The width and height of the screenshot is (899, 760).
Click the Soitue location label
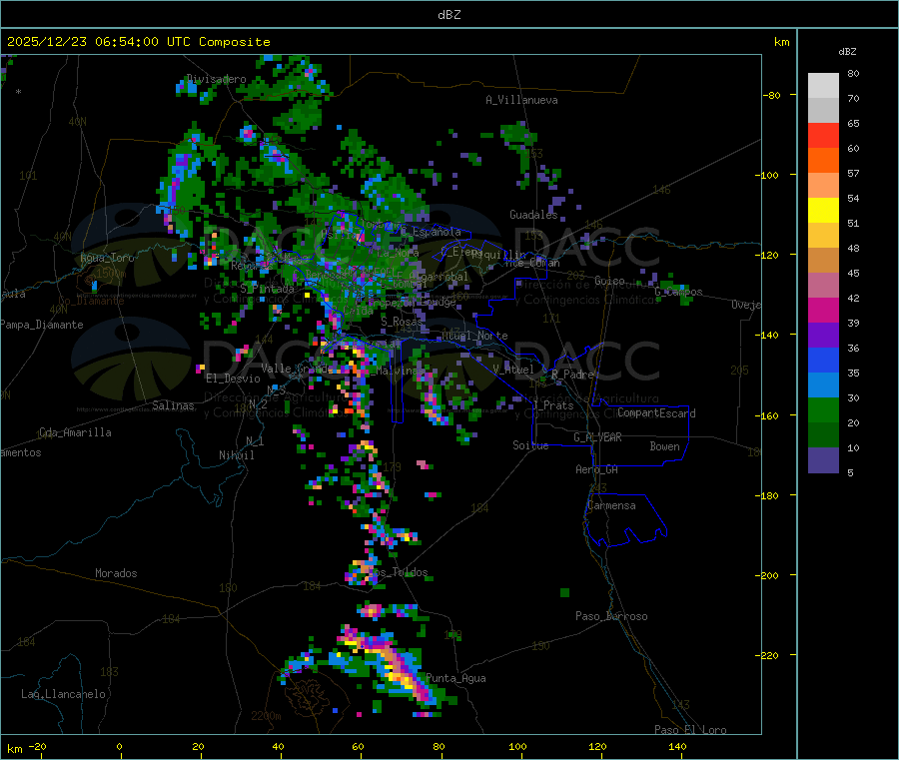point(530,445)
